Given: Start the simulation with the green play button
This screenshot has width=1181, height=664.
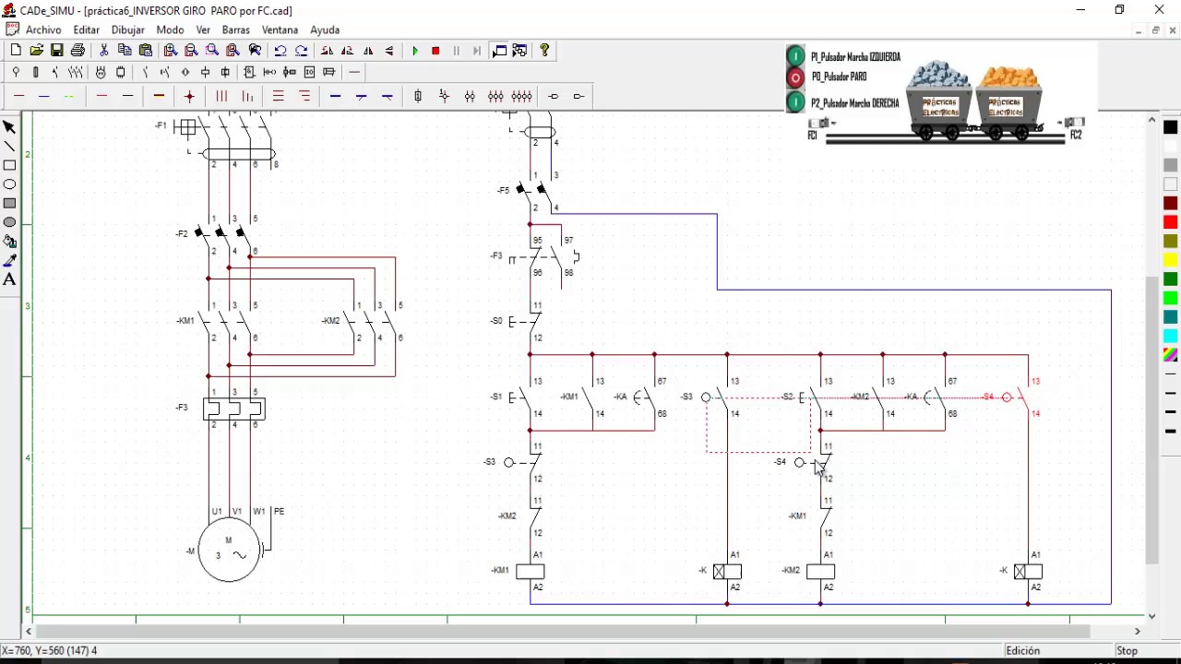Looking at the screenshot, I should pyautogui.click(x=415, y=51).
